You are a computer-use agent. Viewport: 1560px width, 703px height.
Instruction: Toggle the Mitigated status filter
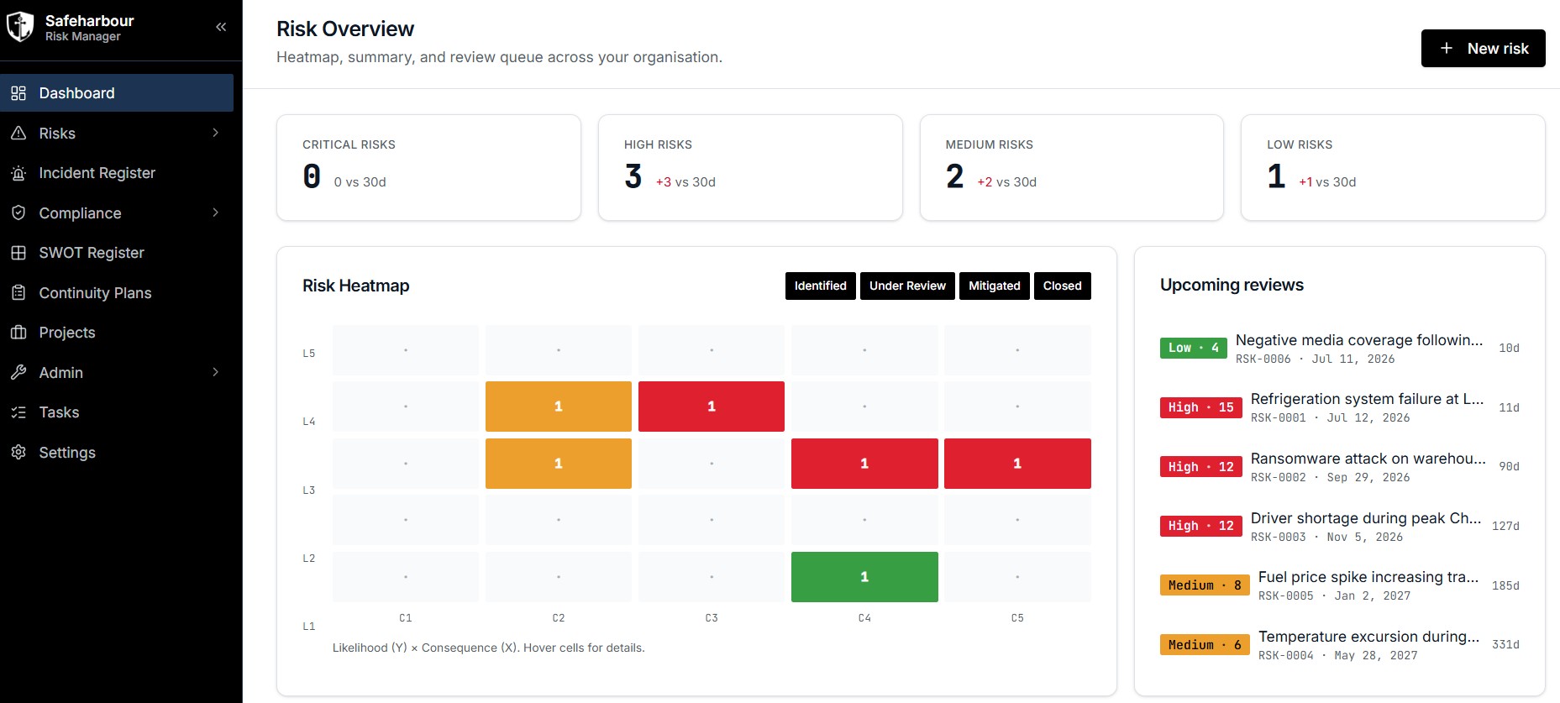tap(995, 286)
